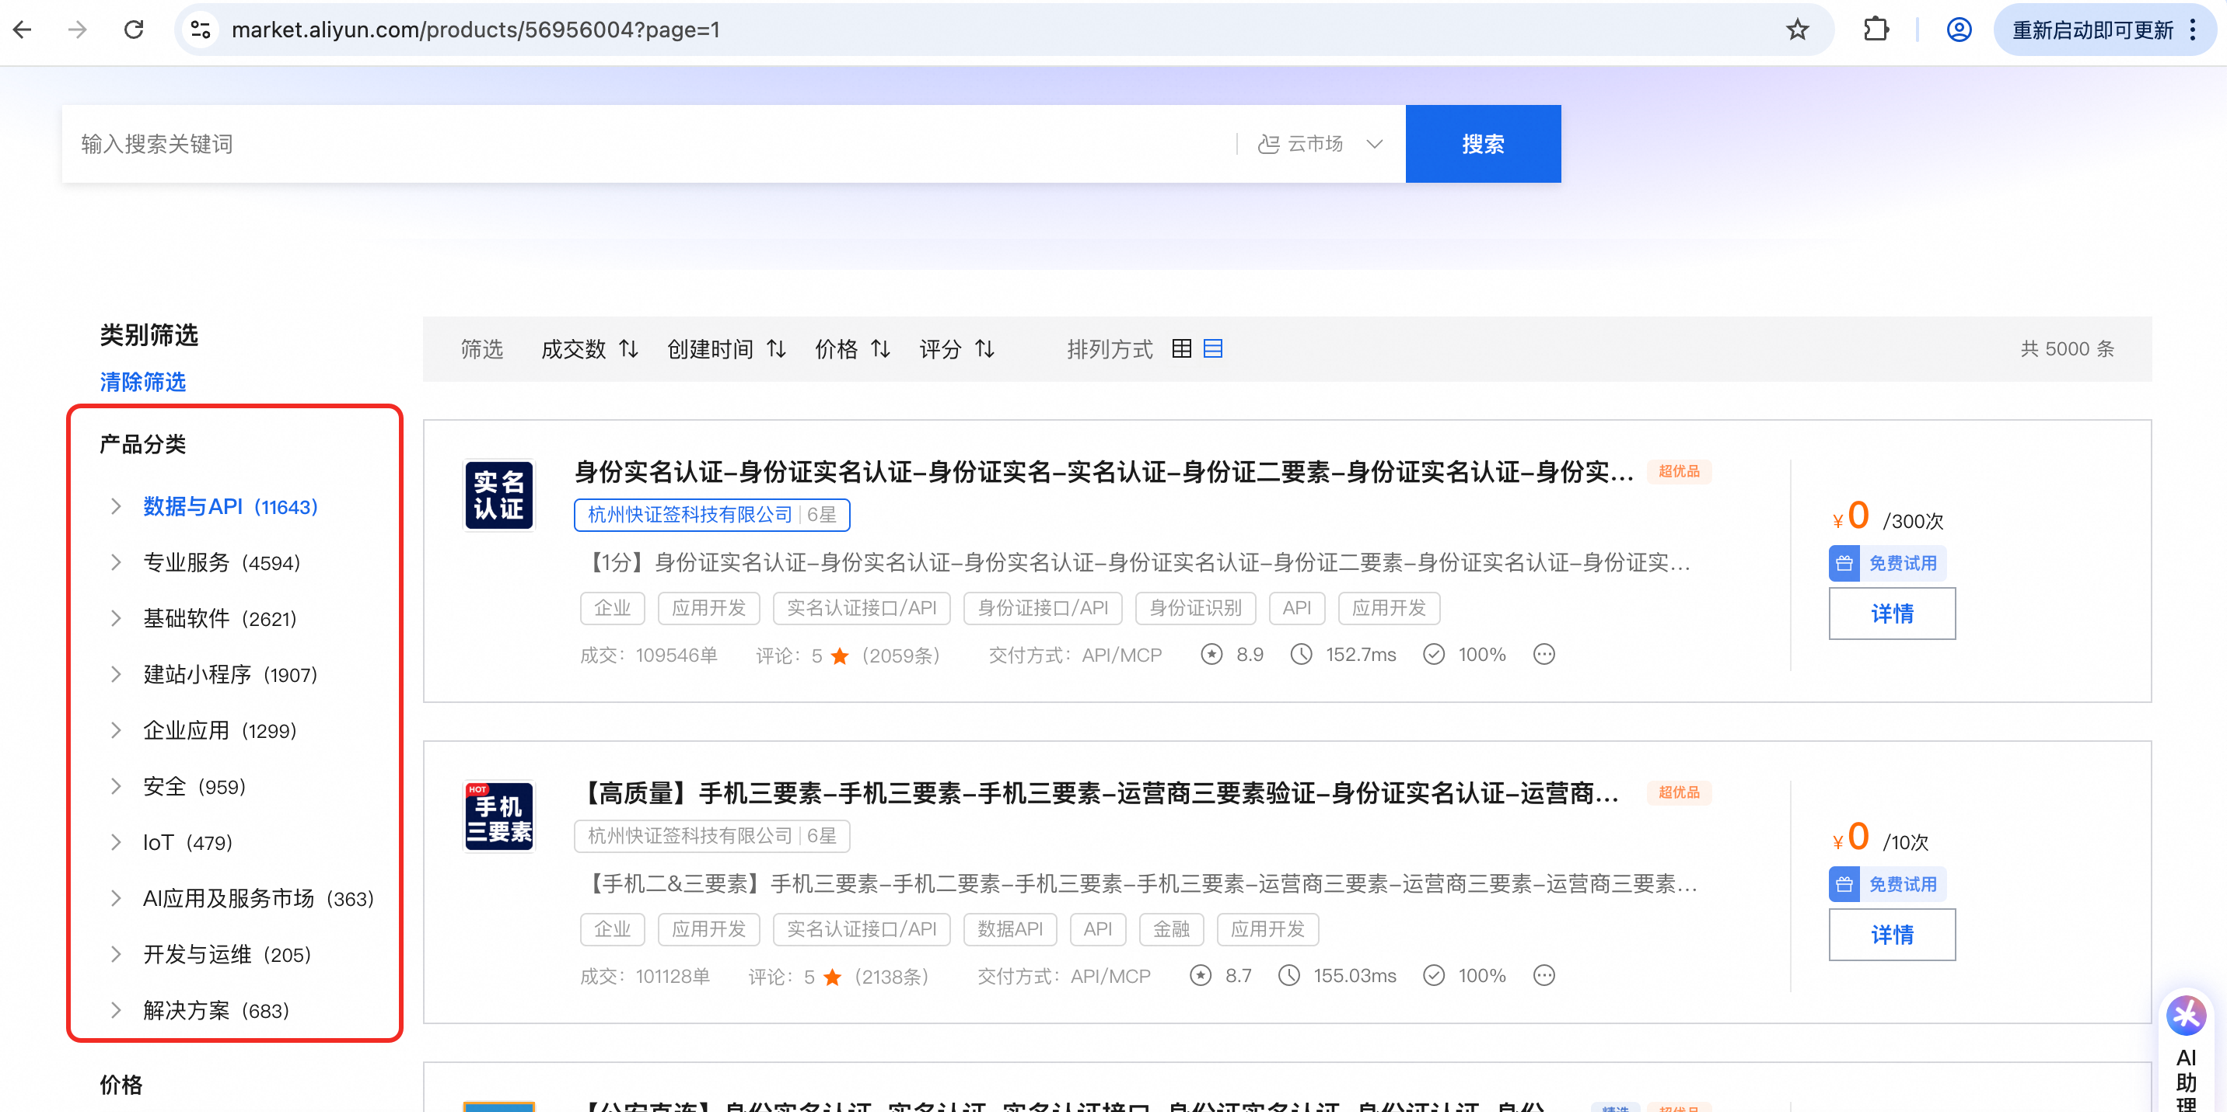Open browser extensions puzzle icon

click(x=1875, y=30)
